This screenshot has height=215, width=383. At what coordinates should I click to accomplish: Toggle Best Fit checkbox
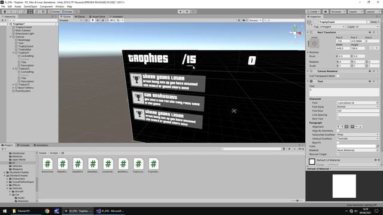tap(338, 143)
